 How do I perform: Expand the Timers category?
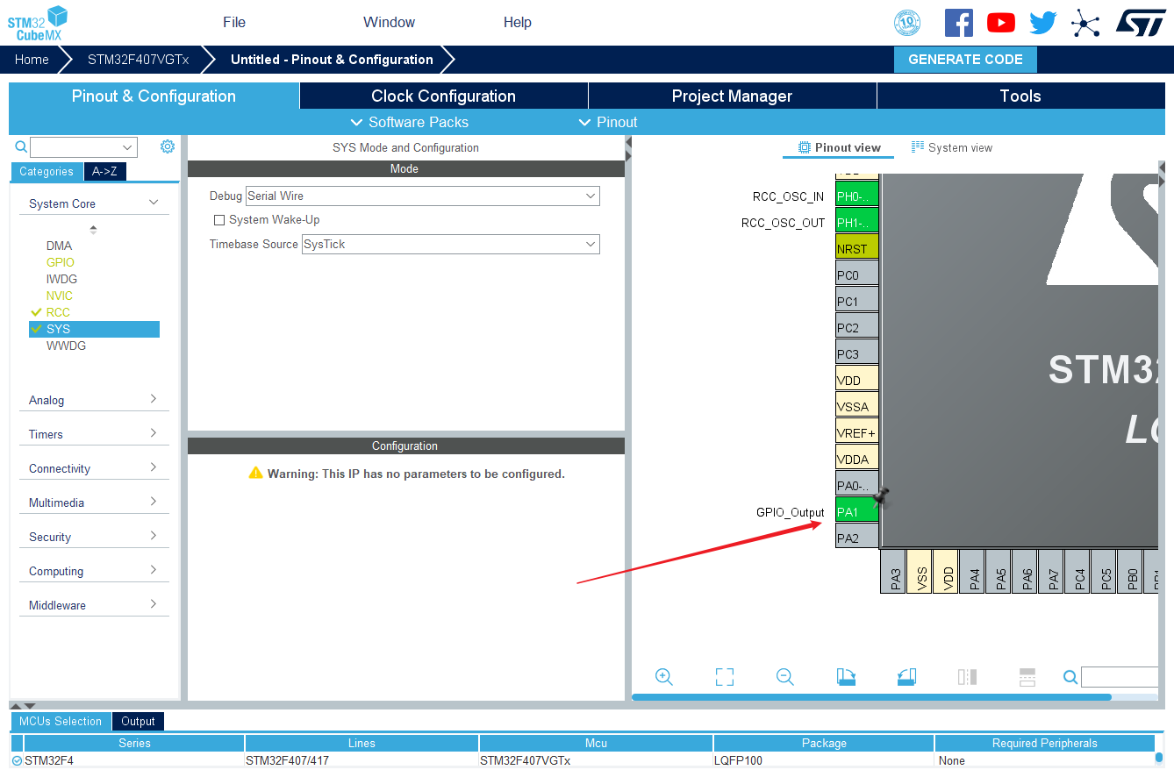pos(93,434)
